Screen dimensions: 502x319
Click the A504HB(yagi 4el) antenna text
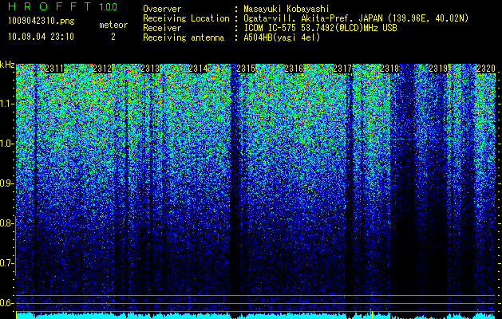pos(282,37)
